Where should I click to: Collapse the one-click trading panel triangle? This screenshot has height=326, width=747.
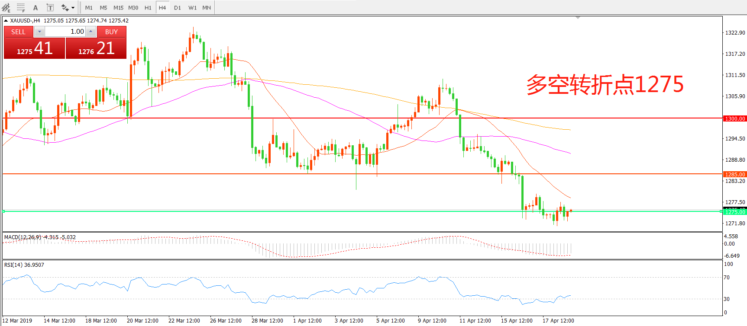tap(6, 20)
